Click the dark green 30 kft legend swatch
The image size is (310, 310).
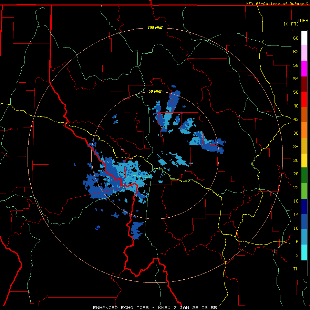pos(304,175)
